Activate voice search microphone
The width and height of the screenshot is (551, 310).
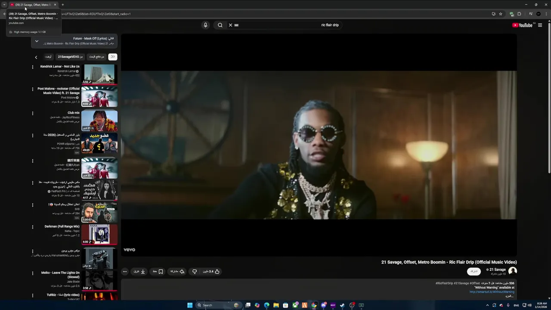[205, 25]
